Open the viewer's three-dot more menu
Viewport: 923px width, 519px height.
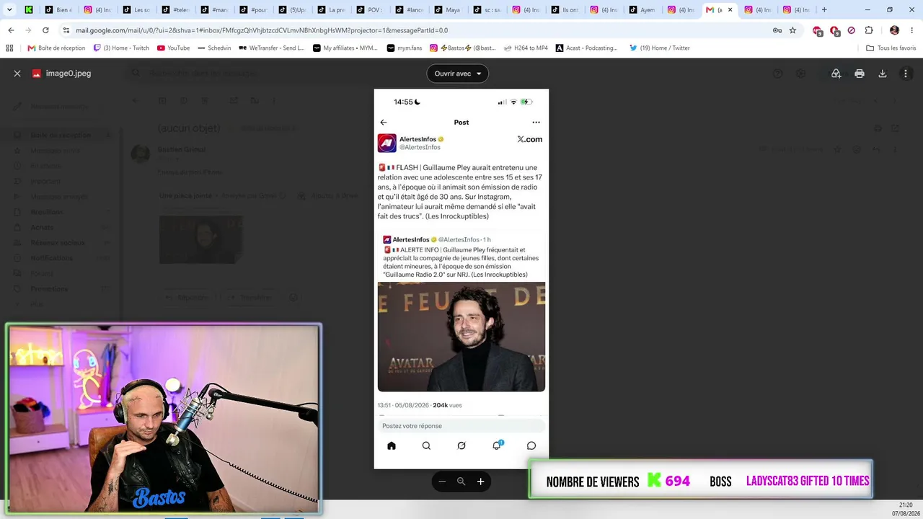tap(906, 74)
